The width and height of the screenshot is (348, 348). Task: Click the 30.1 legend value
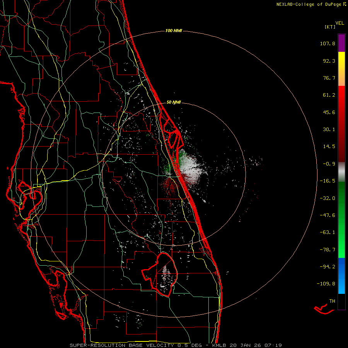coord(329,130)
